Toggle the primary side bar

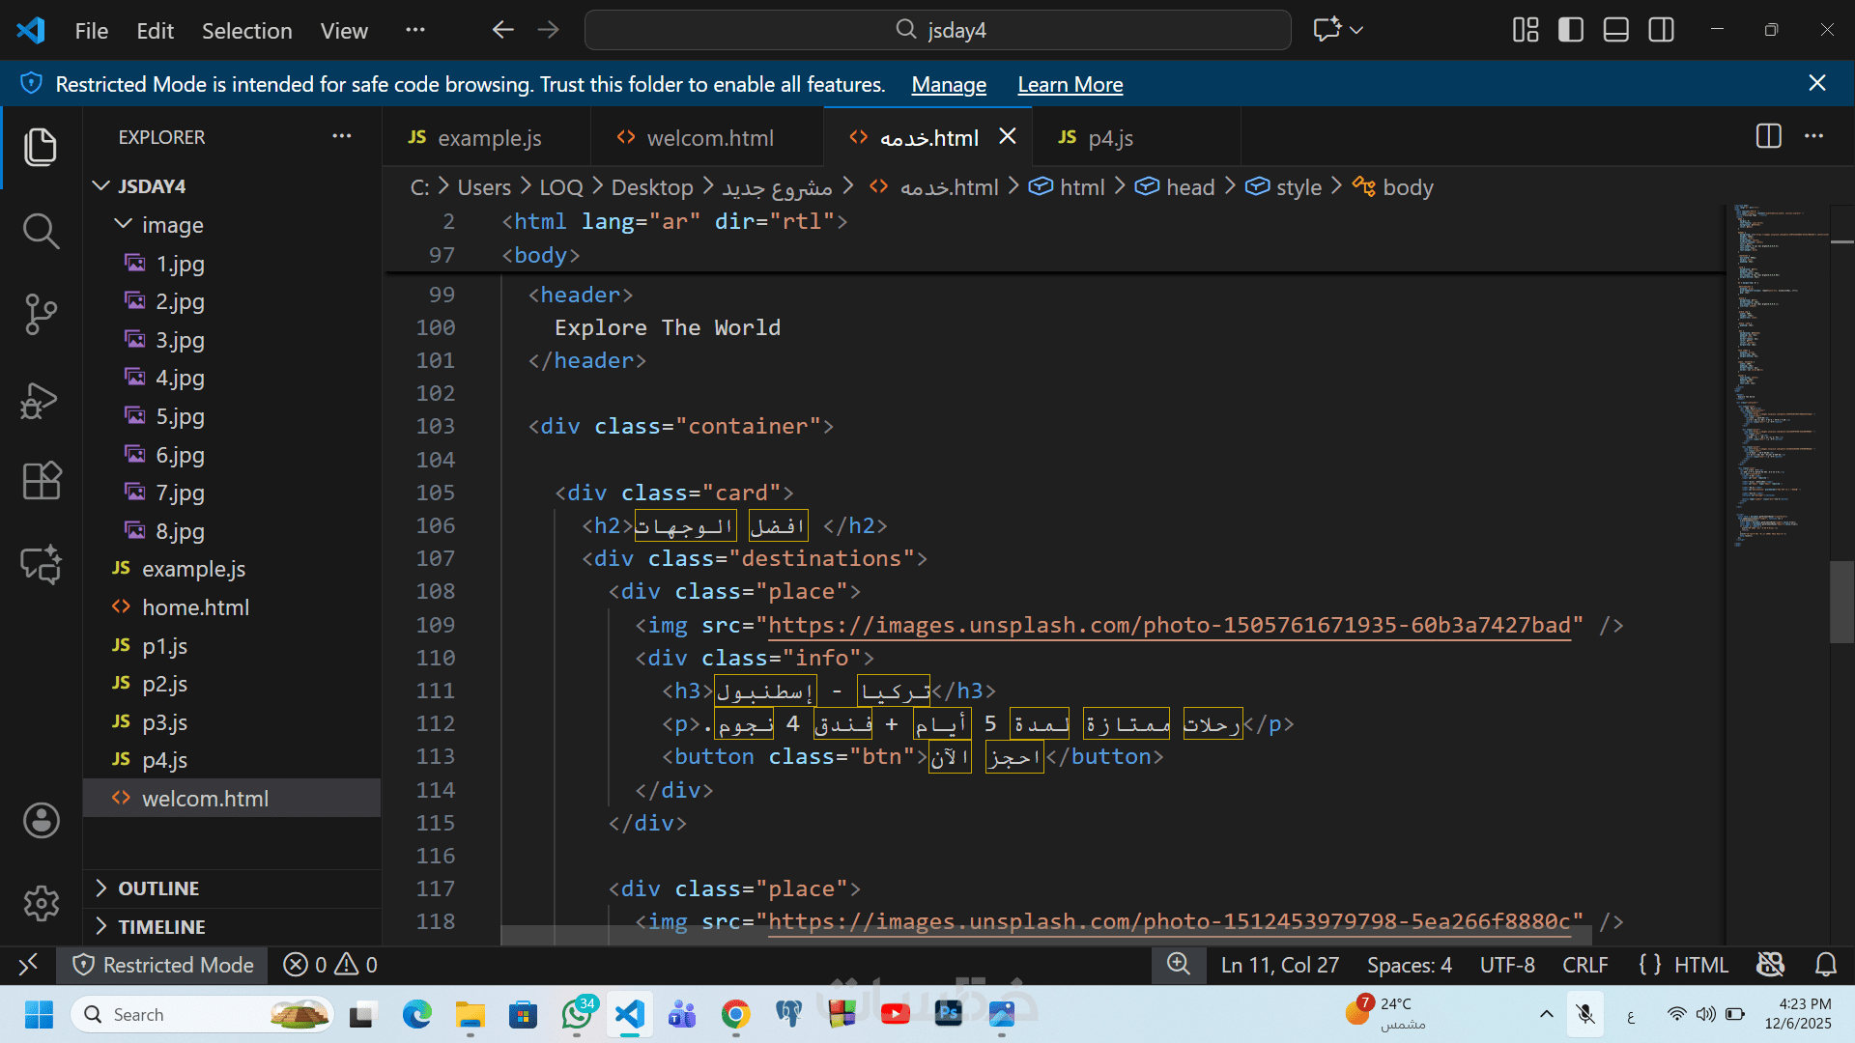point(1571,30)
